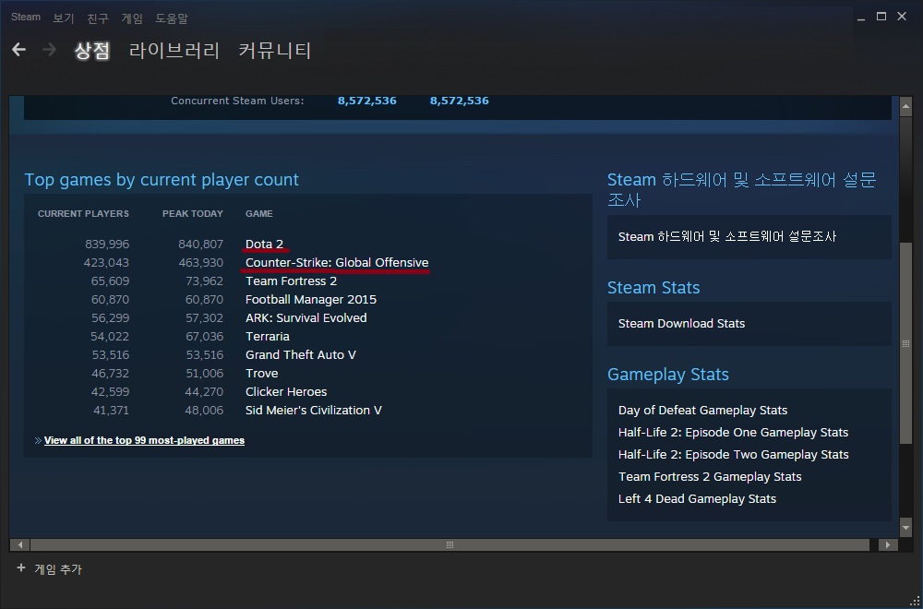
Task: Click the vertical scrollbar thumb
Action: (905, 341)
